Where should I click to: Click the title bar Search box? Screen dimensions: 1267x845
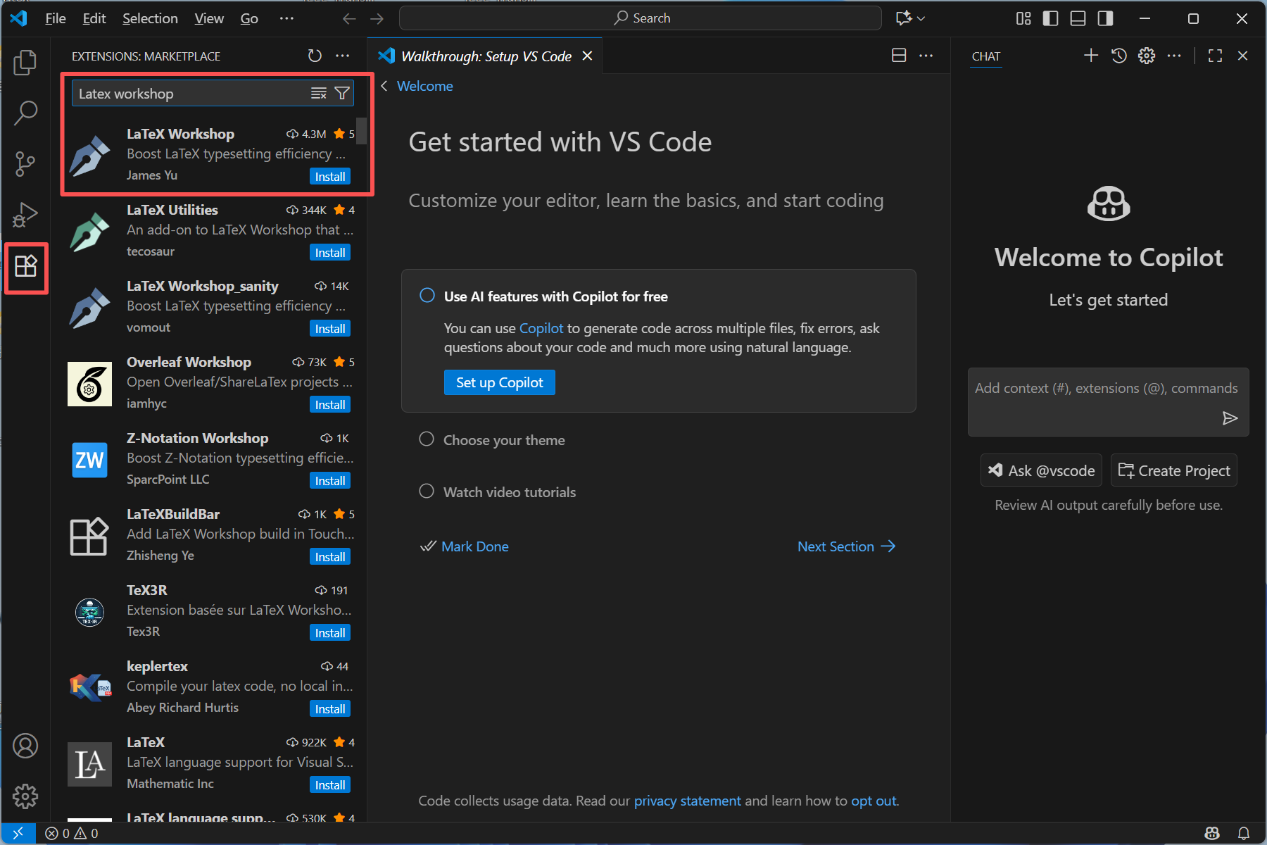click(x=641, y=18)
